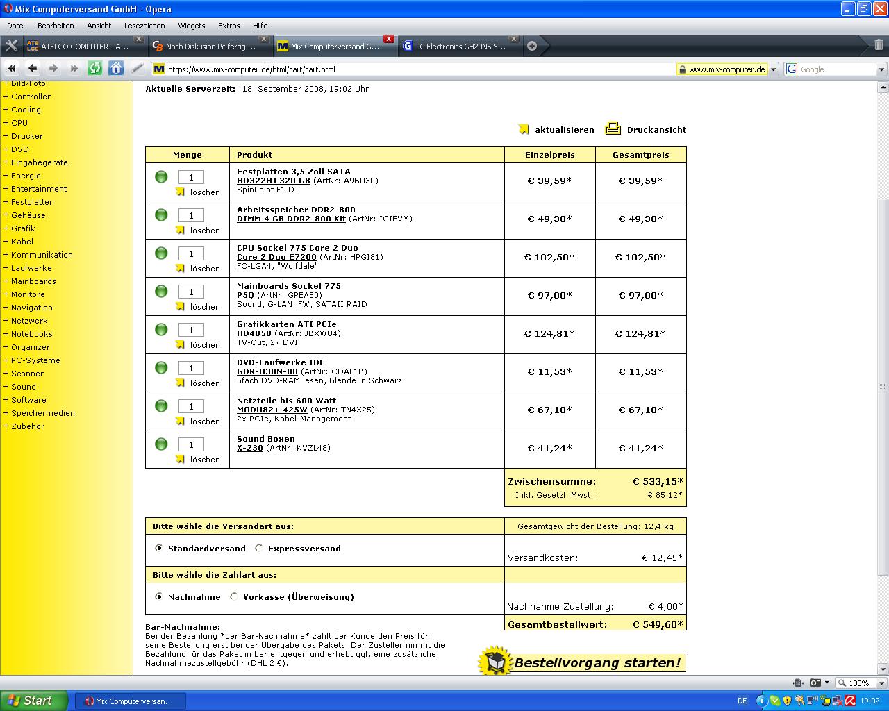
Task: Click the browser Back arrow
Action: pos(33,68)
